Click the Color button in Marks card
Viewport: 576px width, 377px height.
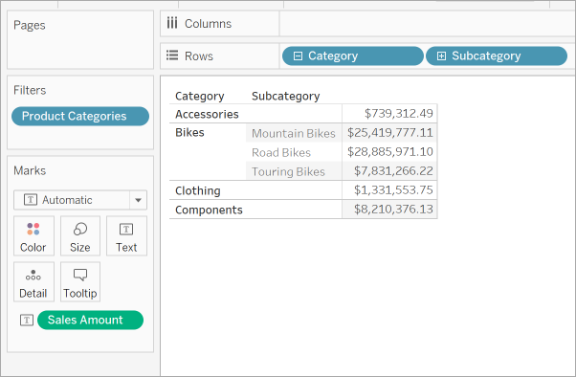coord(33,236)
